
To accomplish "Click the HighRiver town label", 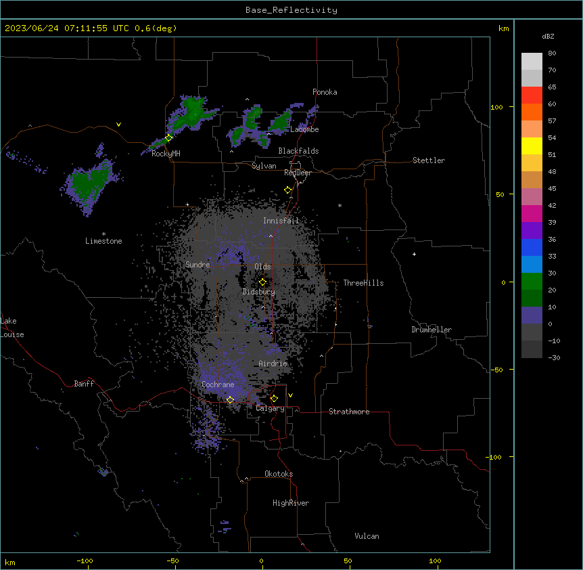I will [x=291, y=503].
